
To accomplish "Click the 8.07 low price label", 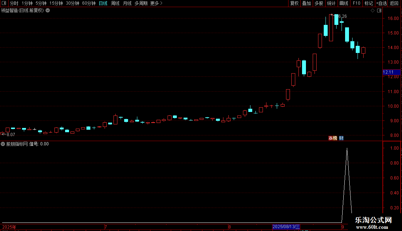I will (x=11, y=134).
